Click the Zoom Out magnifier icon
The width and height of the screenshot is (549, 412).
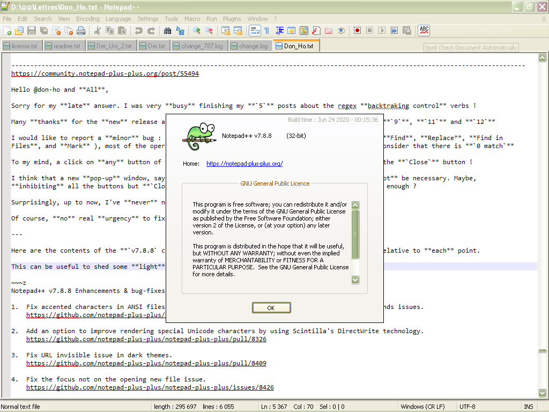pos(209,31)
